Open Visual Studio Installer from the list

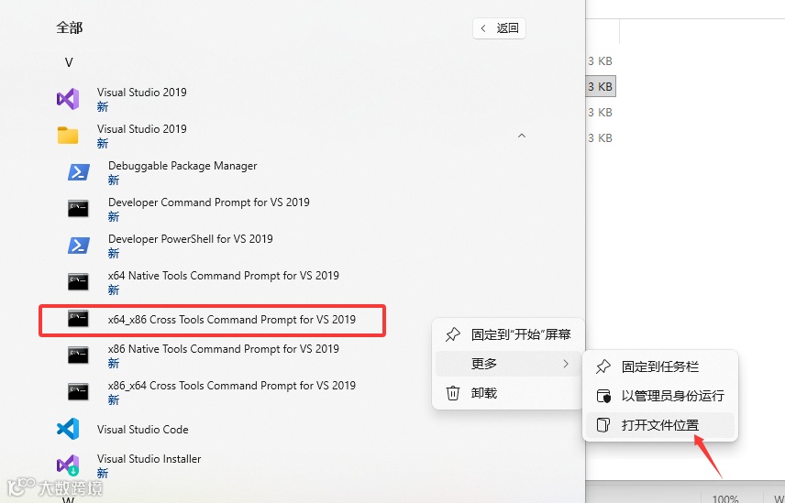point(149,459)
